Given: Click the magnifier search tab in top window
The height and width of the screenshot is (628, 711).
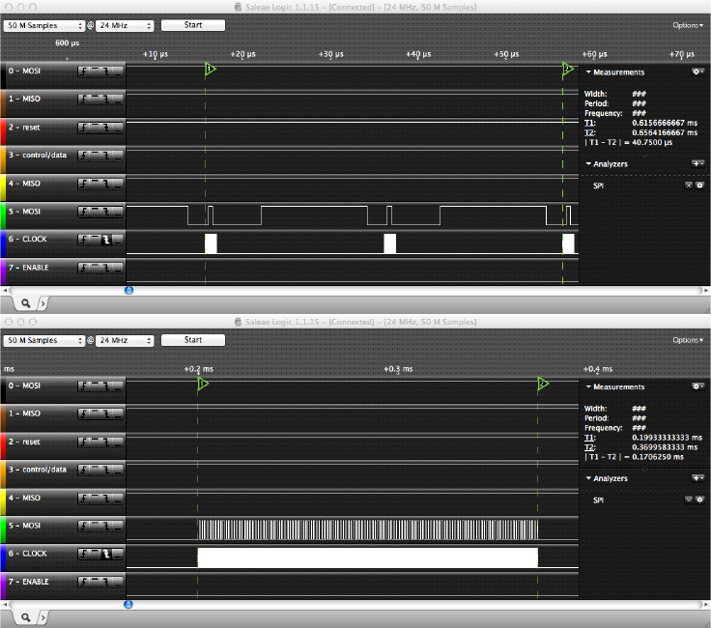Looking at the screenshot, I should 26,303.
